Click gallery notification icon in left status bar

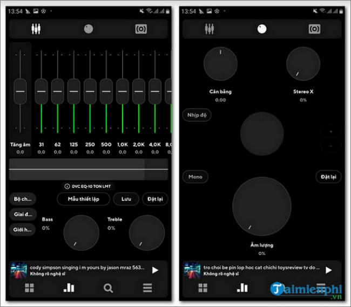click(x=36, y=11)
